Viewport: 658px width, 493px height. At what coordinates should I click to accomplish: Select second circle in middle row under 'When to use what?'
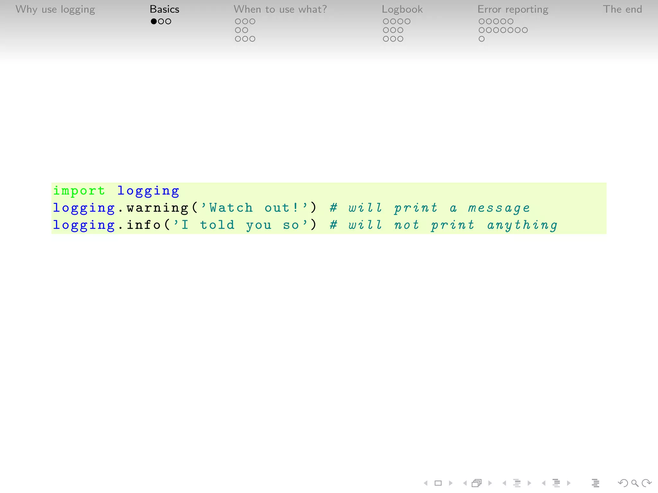tap(245, 30)
